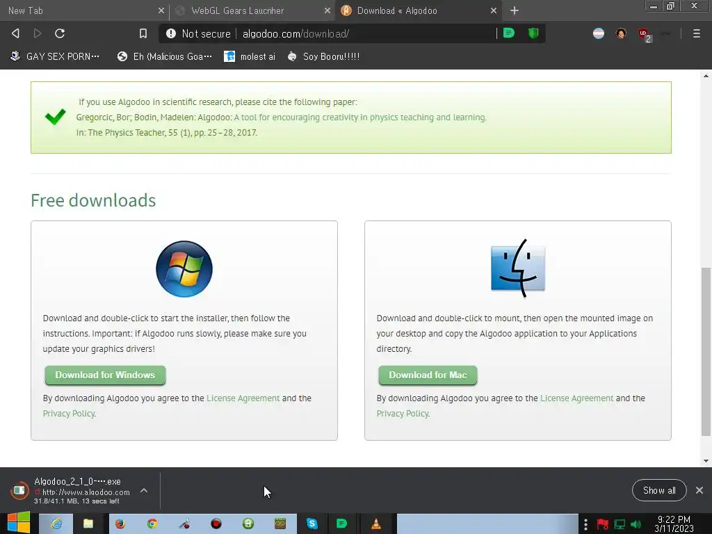This screenshot has width=712, height=534.
Task: Open the Eh (Malicious Goa... bookmark
Action: 164,56
